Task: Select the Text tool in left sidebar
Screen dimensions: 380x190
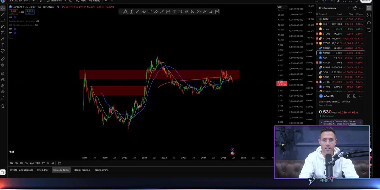Action: click(x=3, y=45)
